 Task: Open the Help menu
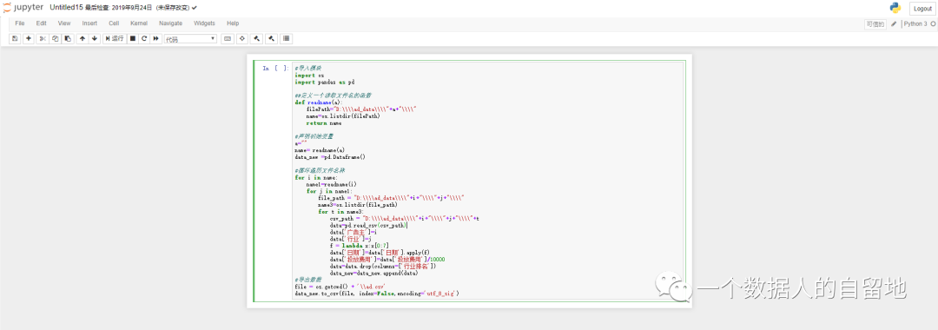click(233, 23)
